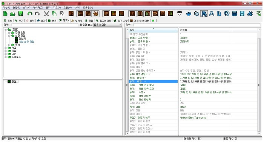The image size is (264, 142).
Task: Click the green Open folder icon
Action: 12,14
